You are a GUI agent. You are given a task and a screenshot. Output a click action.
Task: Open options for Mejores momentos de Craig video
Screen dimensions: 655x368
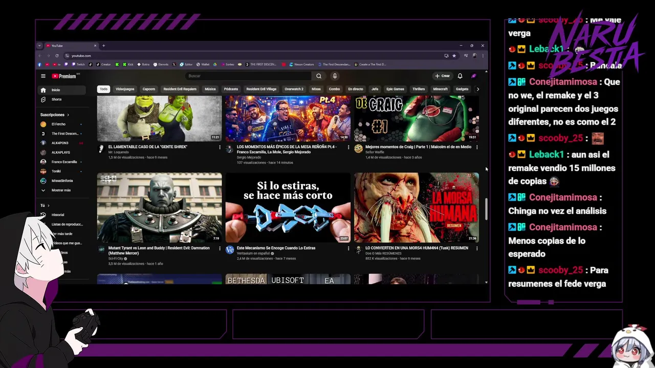[477, 147]
